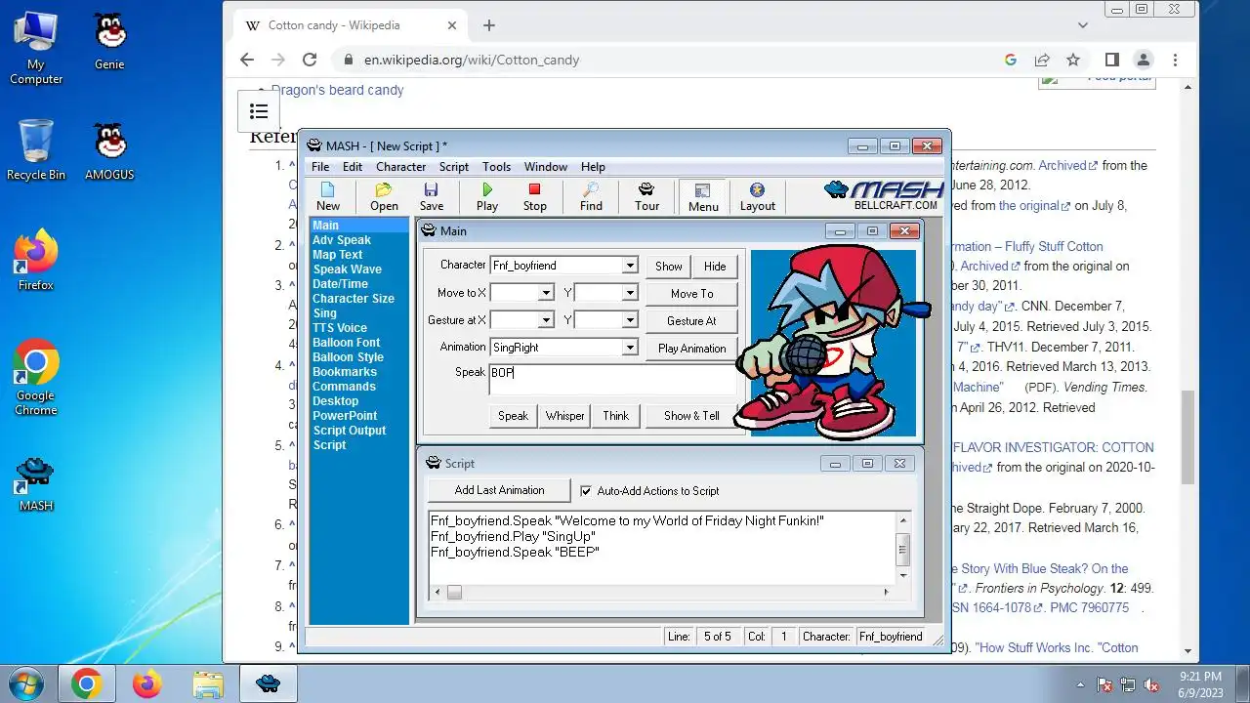The image size is (1250, 703).
Task: Open the Script menu
Action: pyautogui.click(x=453, y=167)
